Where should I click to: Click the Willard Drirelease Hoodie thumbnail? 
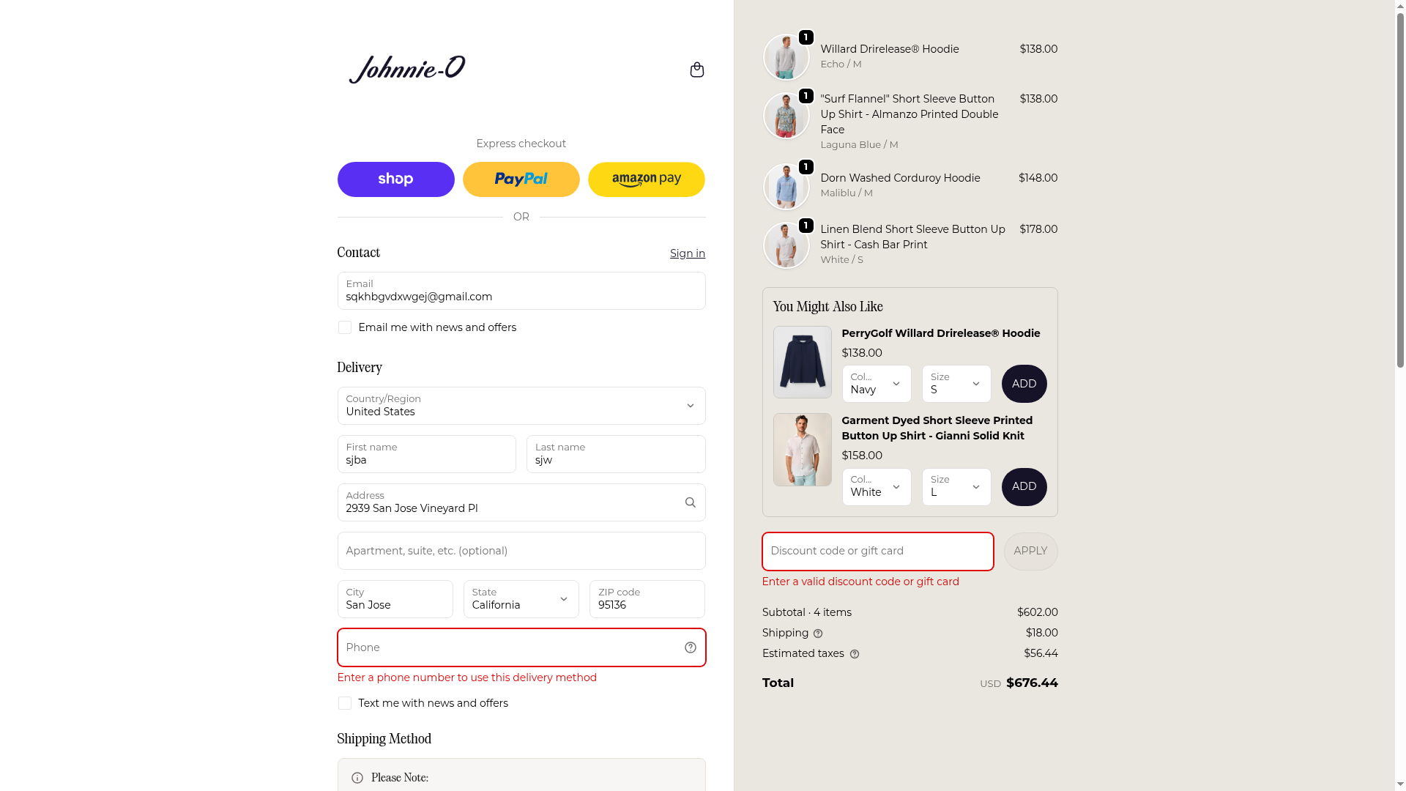(x=786, y=57)
